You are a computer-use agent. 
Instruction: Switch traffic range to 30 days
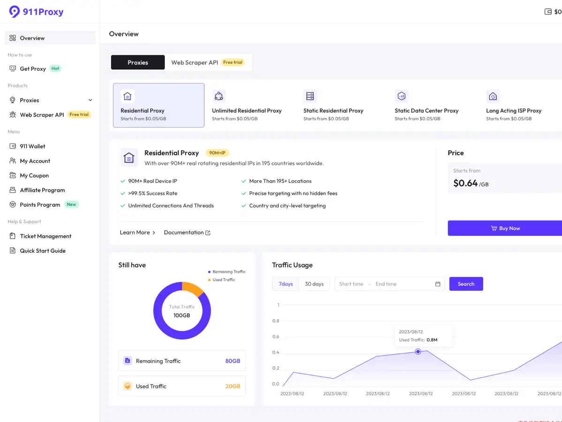[x=314, y=284]
